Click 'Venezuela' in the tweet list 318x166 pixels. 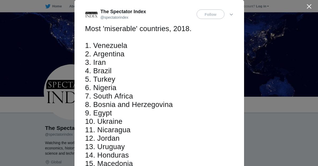(110, 46)
